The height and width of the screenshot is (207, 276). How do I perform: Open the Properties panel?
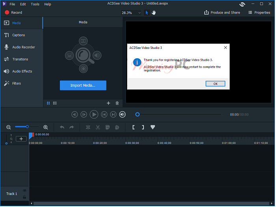(259, 13)
